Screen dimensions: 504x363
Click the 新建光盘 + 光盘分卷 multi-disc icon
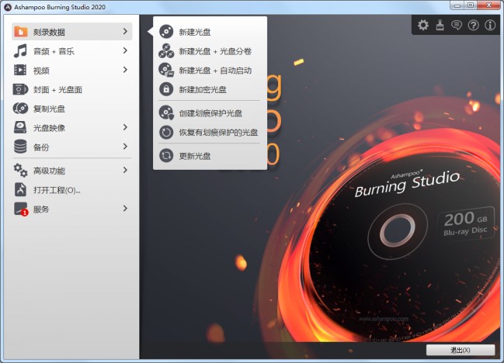[x=166, y=51]
